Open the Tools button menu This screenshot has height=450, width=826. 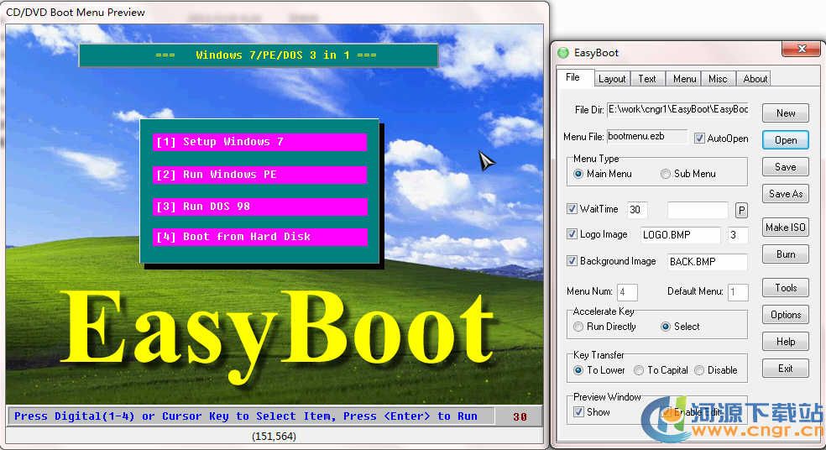(786, 288)
